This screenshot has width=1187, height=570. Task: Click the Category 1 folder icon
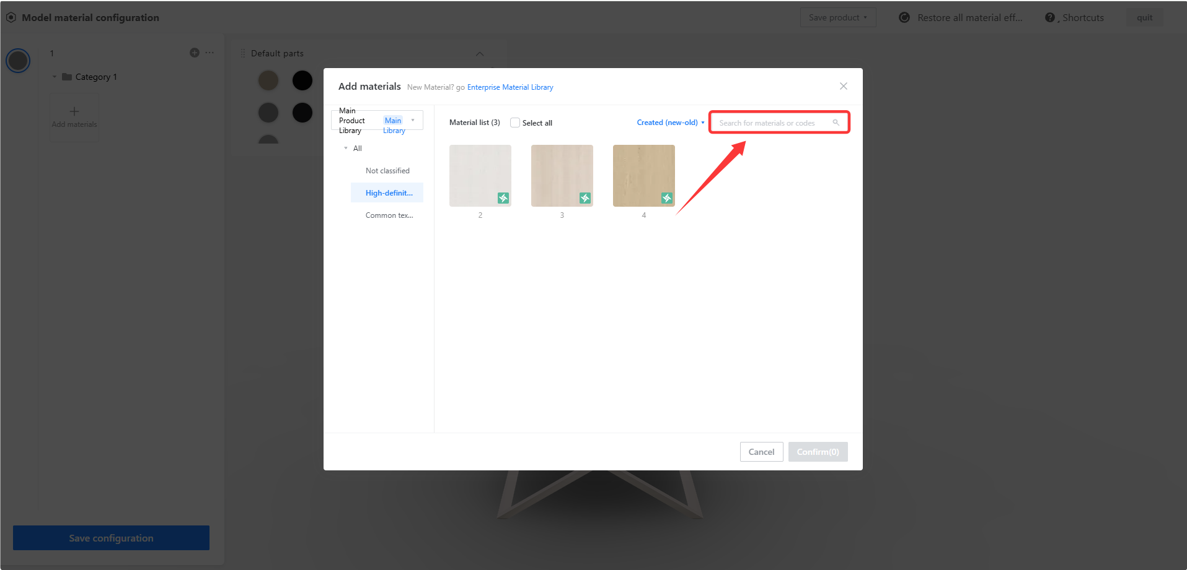pyautogui.click(x=67, y=77)
